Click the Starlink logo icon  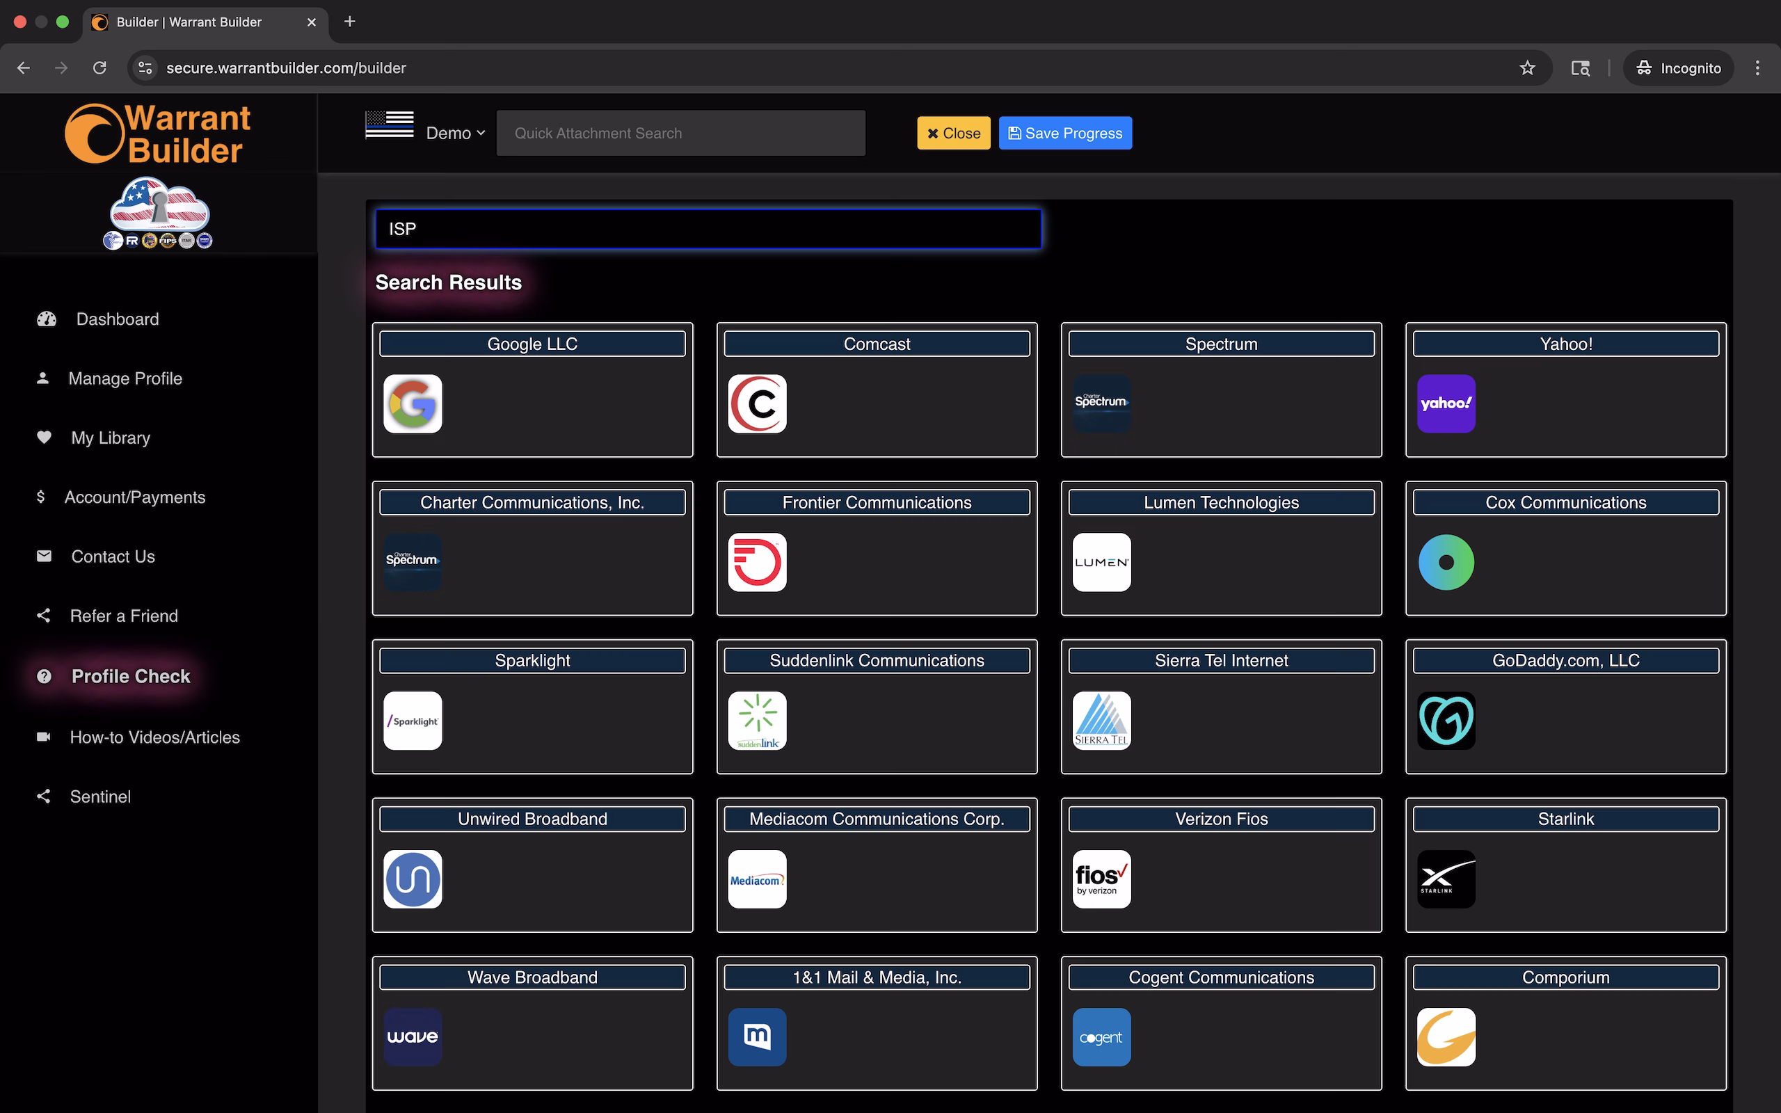[x=1446, y=879]
